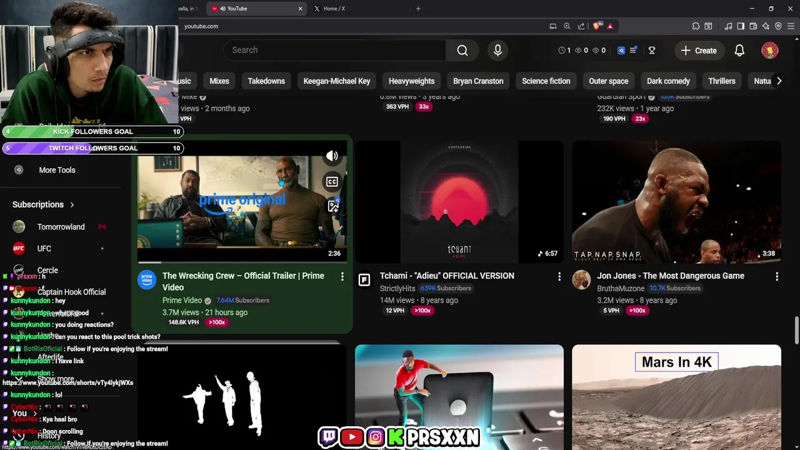This screenshot has width=800, height=450.
Task: Expand the Subscriptions section chevron
Action: click(72, 204)
